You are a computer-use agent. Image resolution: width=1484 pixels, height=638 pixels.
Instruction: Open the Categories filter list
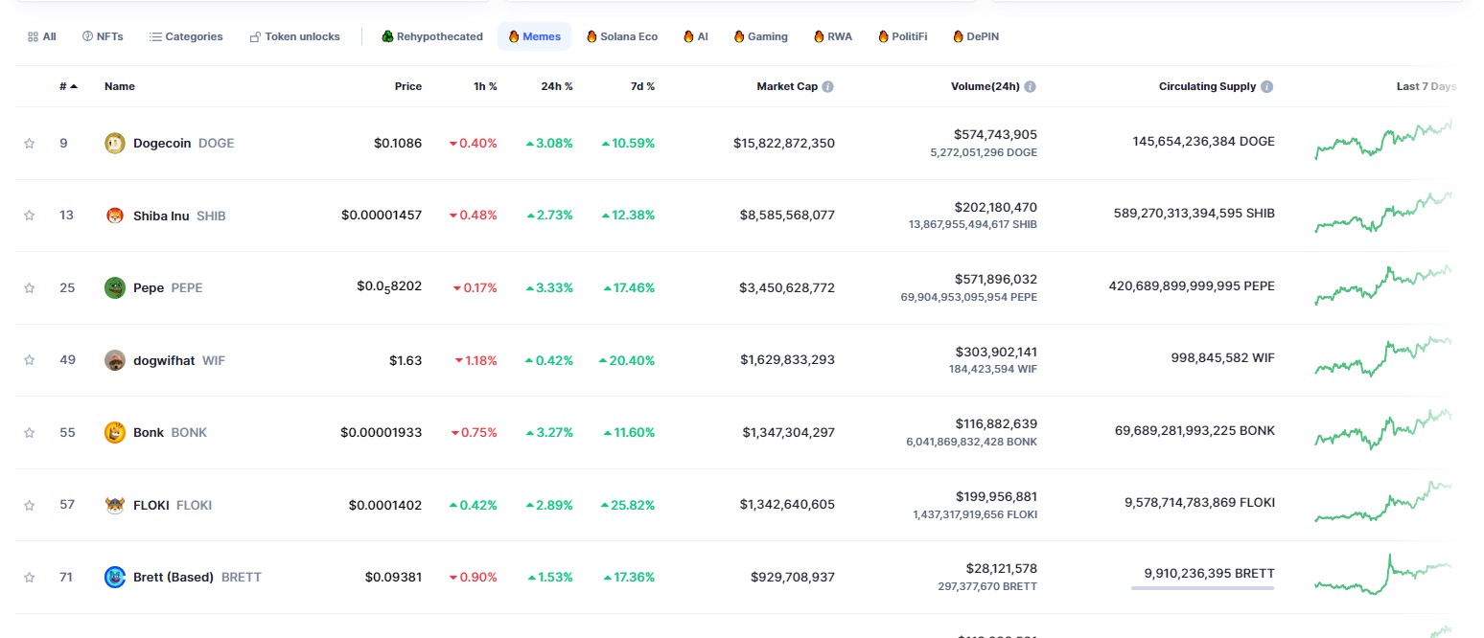click(x=186, y=36)
